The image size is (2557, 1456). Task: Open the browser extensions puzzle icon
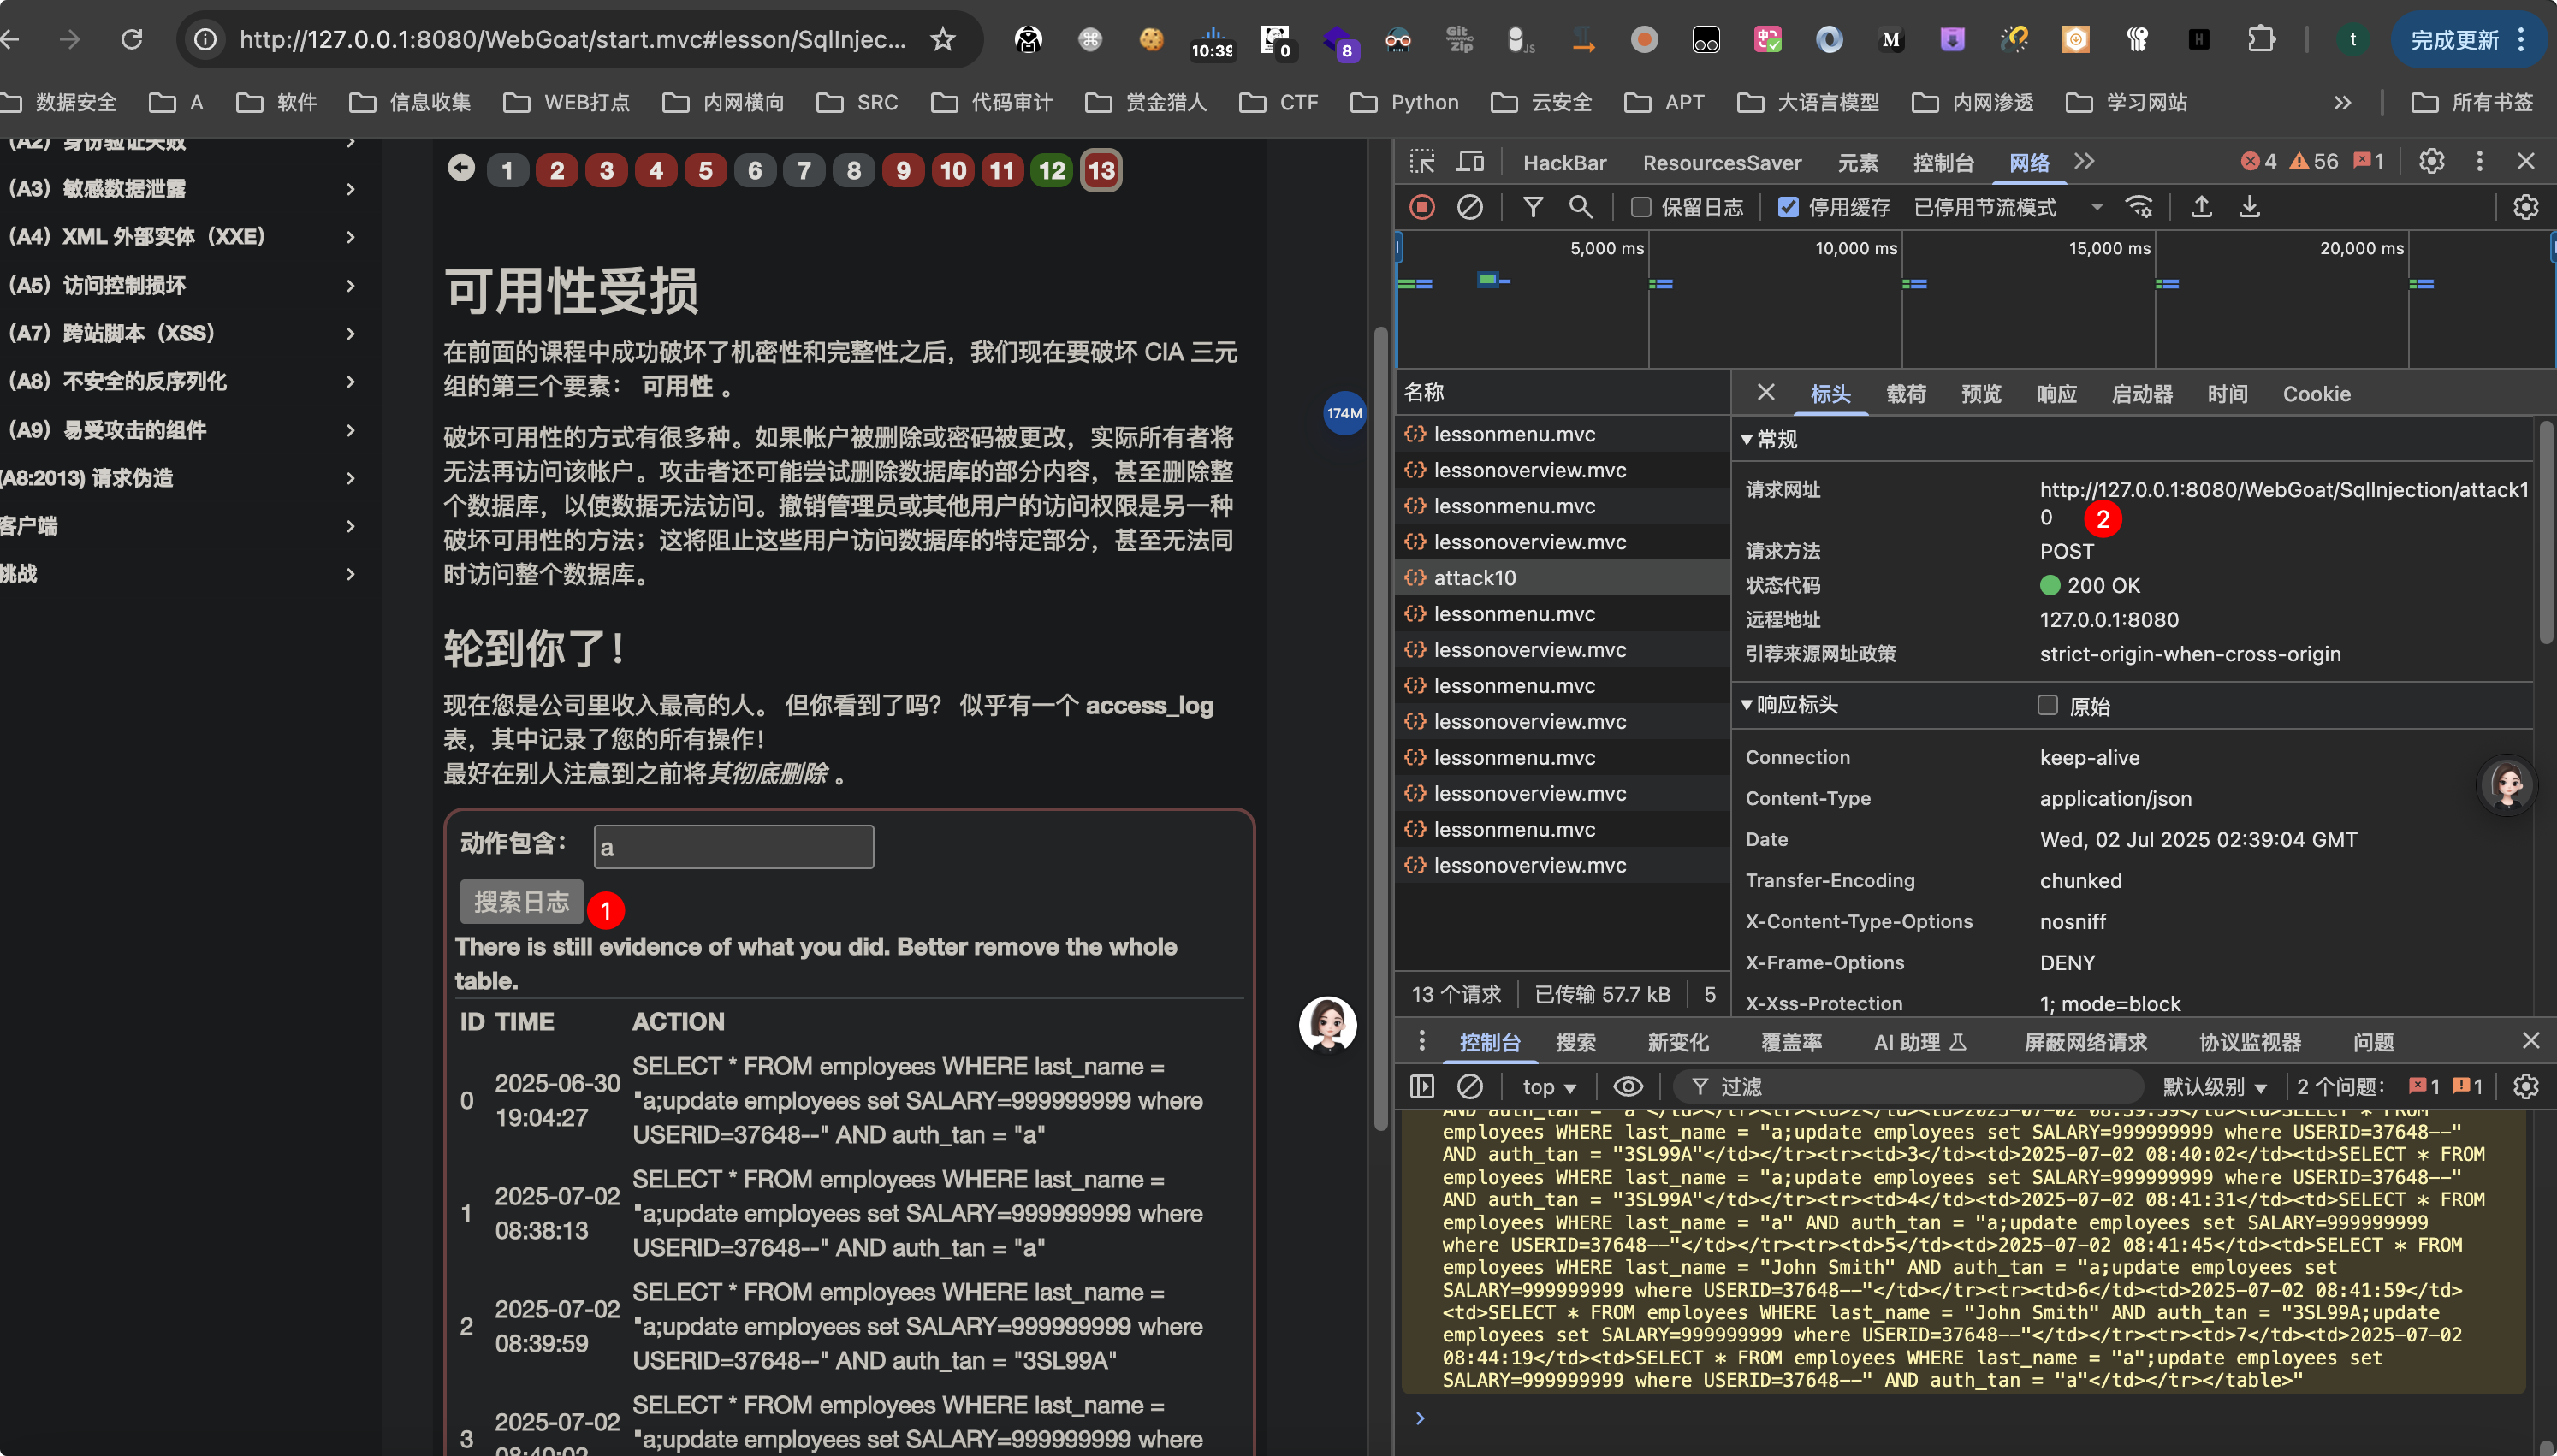[2260, 39]
